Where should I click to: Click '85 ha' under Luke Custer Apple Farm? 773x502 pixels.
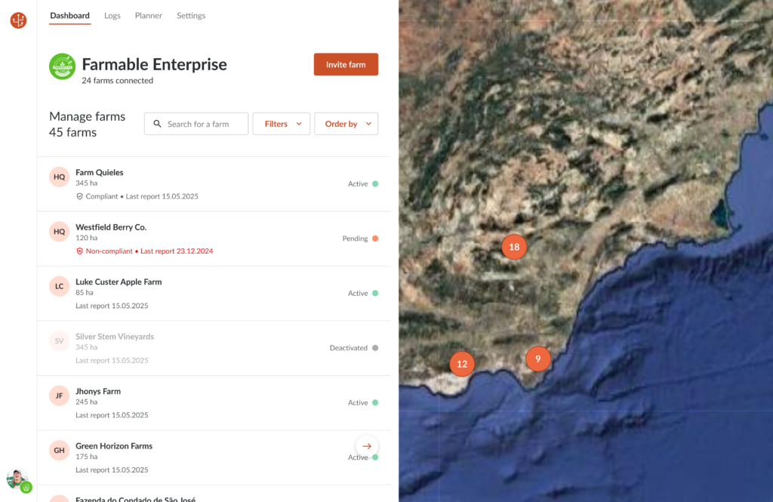(x=85, y=293)
